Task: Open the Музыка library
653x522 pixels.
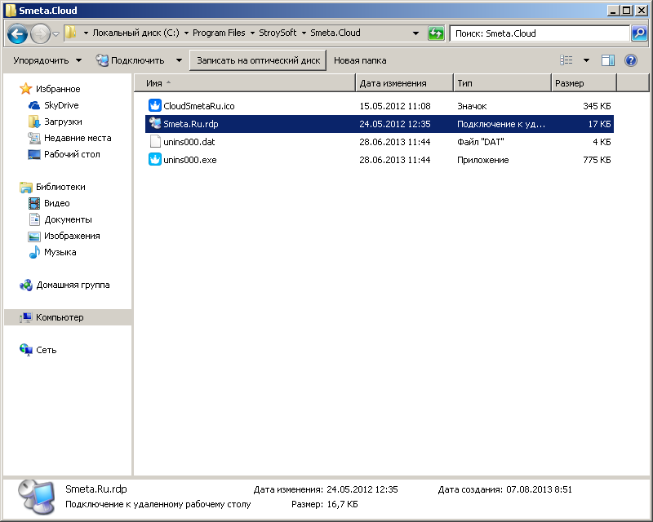Action: pos(60,252)
